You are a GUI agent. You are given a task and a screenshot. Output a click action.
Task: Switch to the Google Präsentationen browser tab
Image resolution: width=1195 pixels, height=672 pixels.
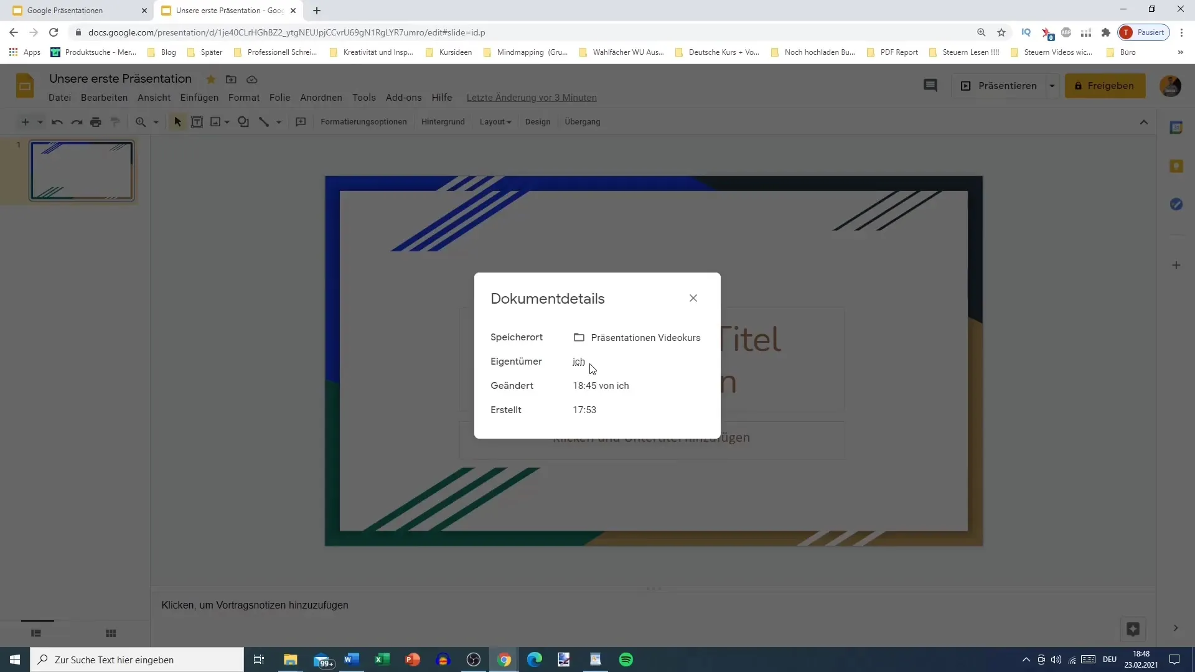pyautogui.click(x=75, y=11)
